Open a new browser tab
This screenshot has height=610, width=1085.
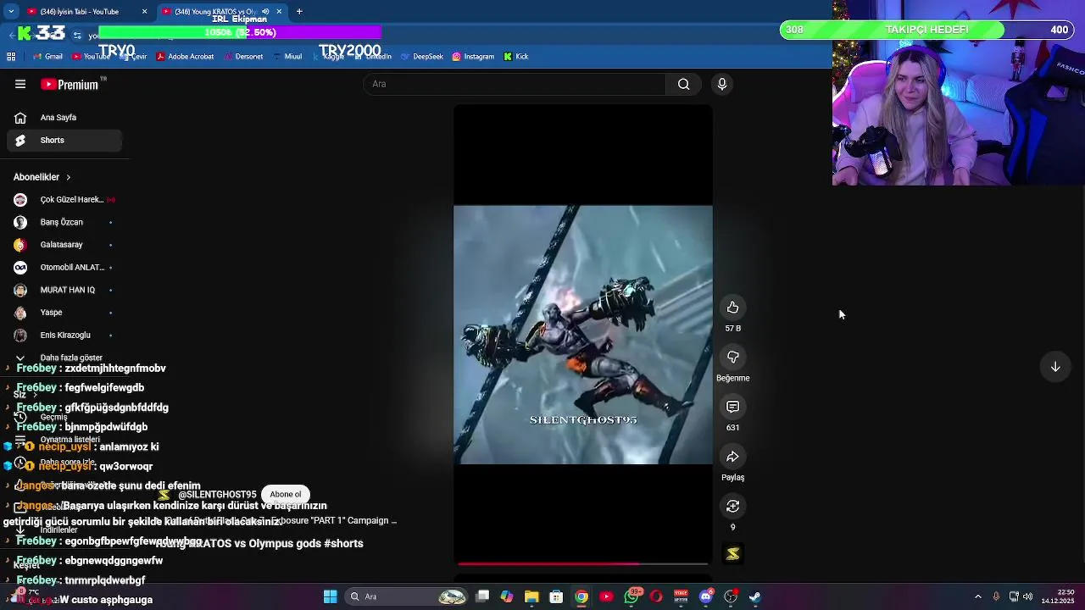point(299,11)
